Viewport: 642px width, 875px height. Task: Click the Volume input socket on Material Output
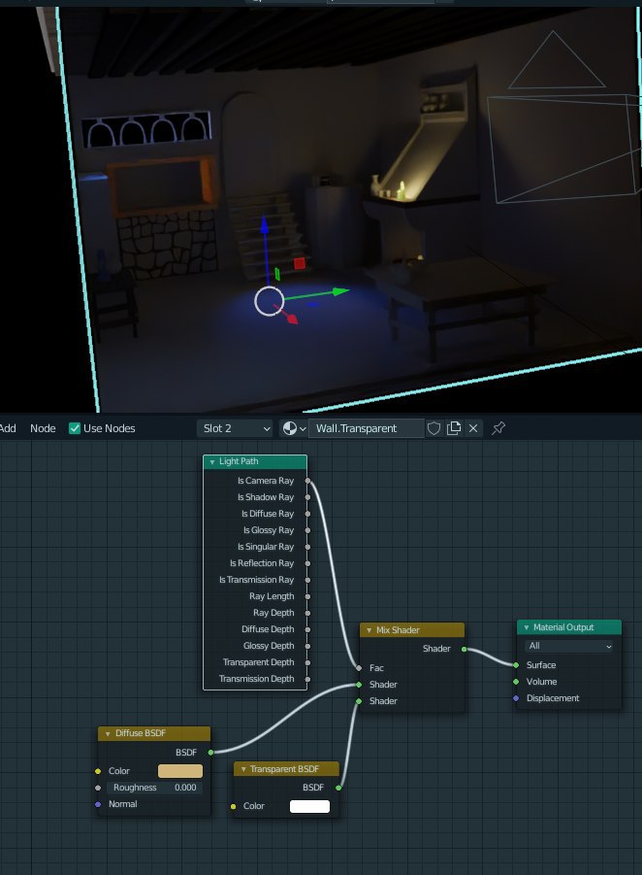pos(516,682)
